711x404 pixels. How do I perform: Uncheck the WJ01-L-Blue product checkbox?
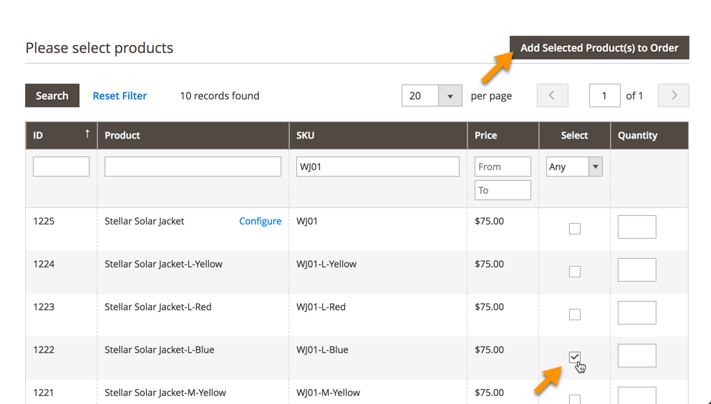(x=574, y=357)
